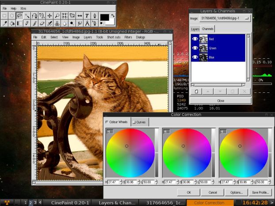Click inside the left colour wheel
Image resolution: width=275 pixels, height=206 pixels.
pyautogui.click(x=130, y=153)
